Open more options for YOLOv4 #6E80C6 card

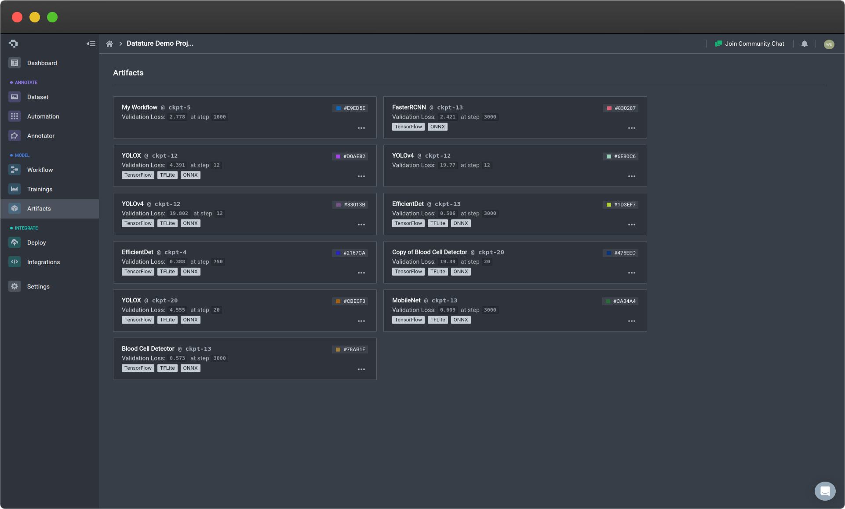[x=632, y=176]
